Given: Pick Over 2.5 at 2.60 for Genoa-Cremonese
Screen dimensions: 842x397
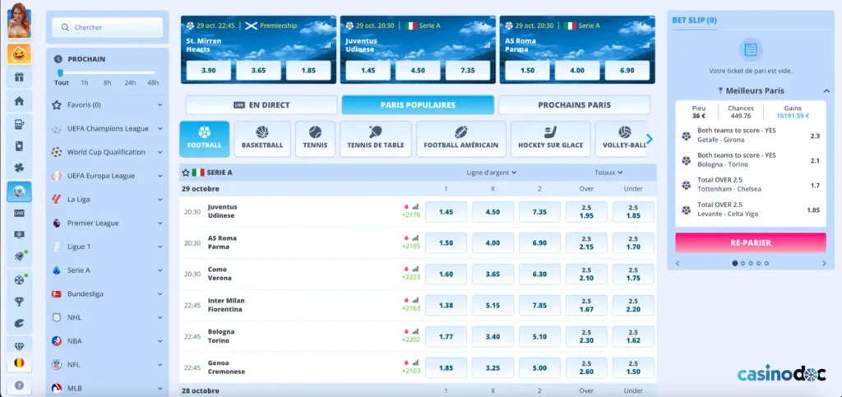Looking at the screenshot, I should tap(586, 367).
